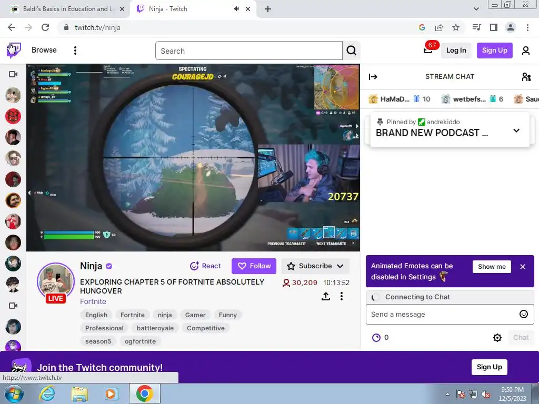Bookmark this page with the star
This screenshot has height=404, width=539.
coord(456,27)
